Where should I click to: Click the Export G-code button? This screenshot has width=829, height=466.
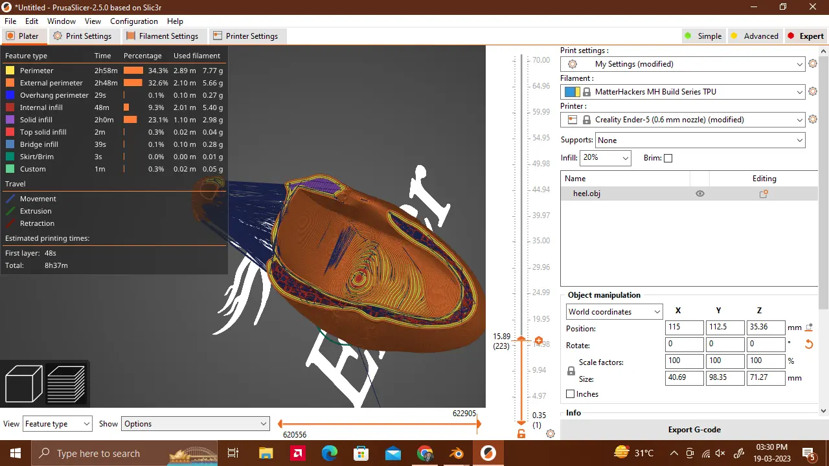tap(694, 430)
